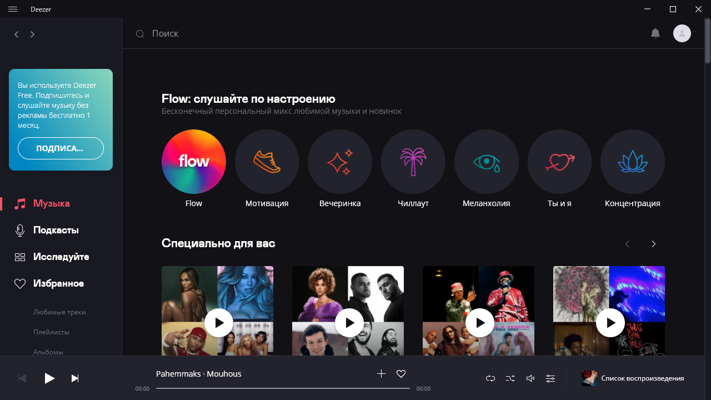The height and width of the screenshot is (400, 711).
Task: Go forward with the right arrow
Action: pos(32,34)
